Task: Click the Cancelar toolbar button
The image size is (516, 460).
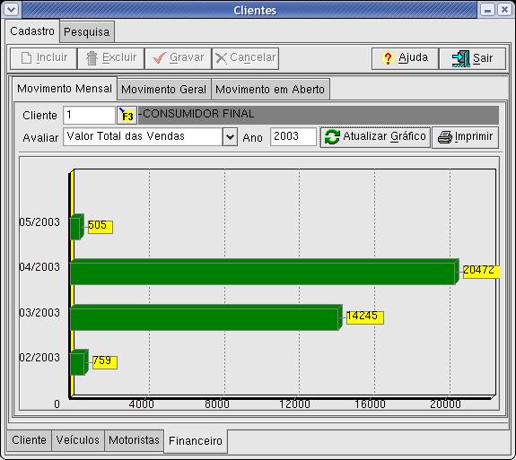Action: pos(246,58)
